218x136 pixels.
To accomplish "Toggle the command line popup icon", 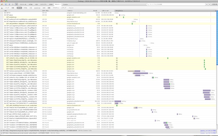I will click(x=16, y=4).
